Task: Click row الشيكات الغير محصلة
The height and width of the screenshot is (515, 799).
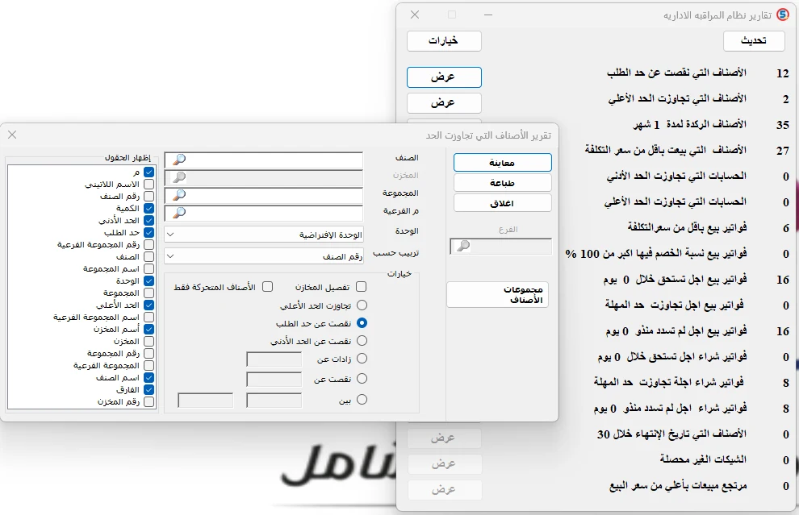Action: click(x=703, y=459)
